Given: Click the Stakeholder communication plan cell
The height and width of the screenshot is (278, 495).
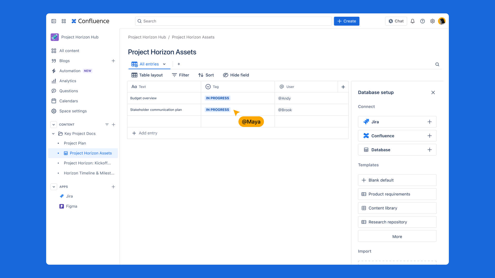Looking at the screenshot, I should pyautogui.click(x=164, y=110).
